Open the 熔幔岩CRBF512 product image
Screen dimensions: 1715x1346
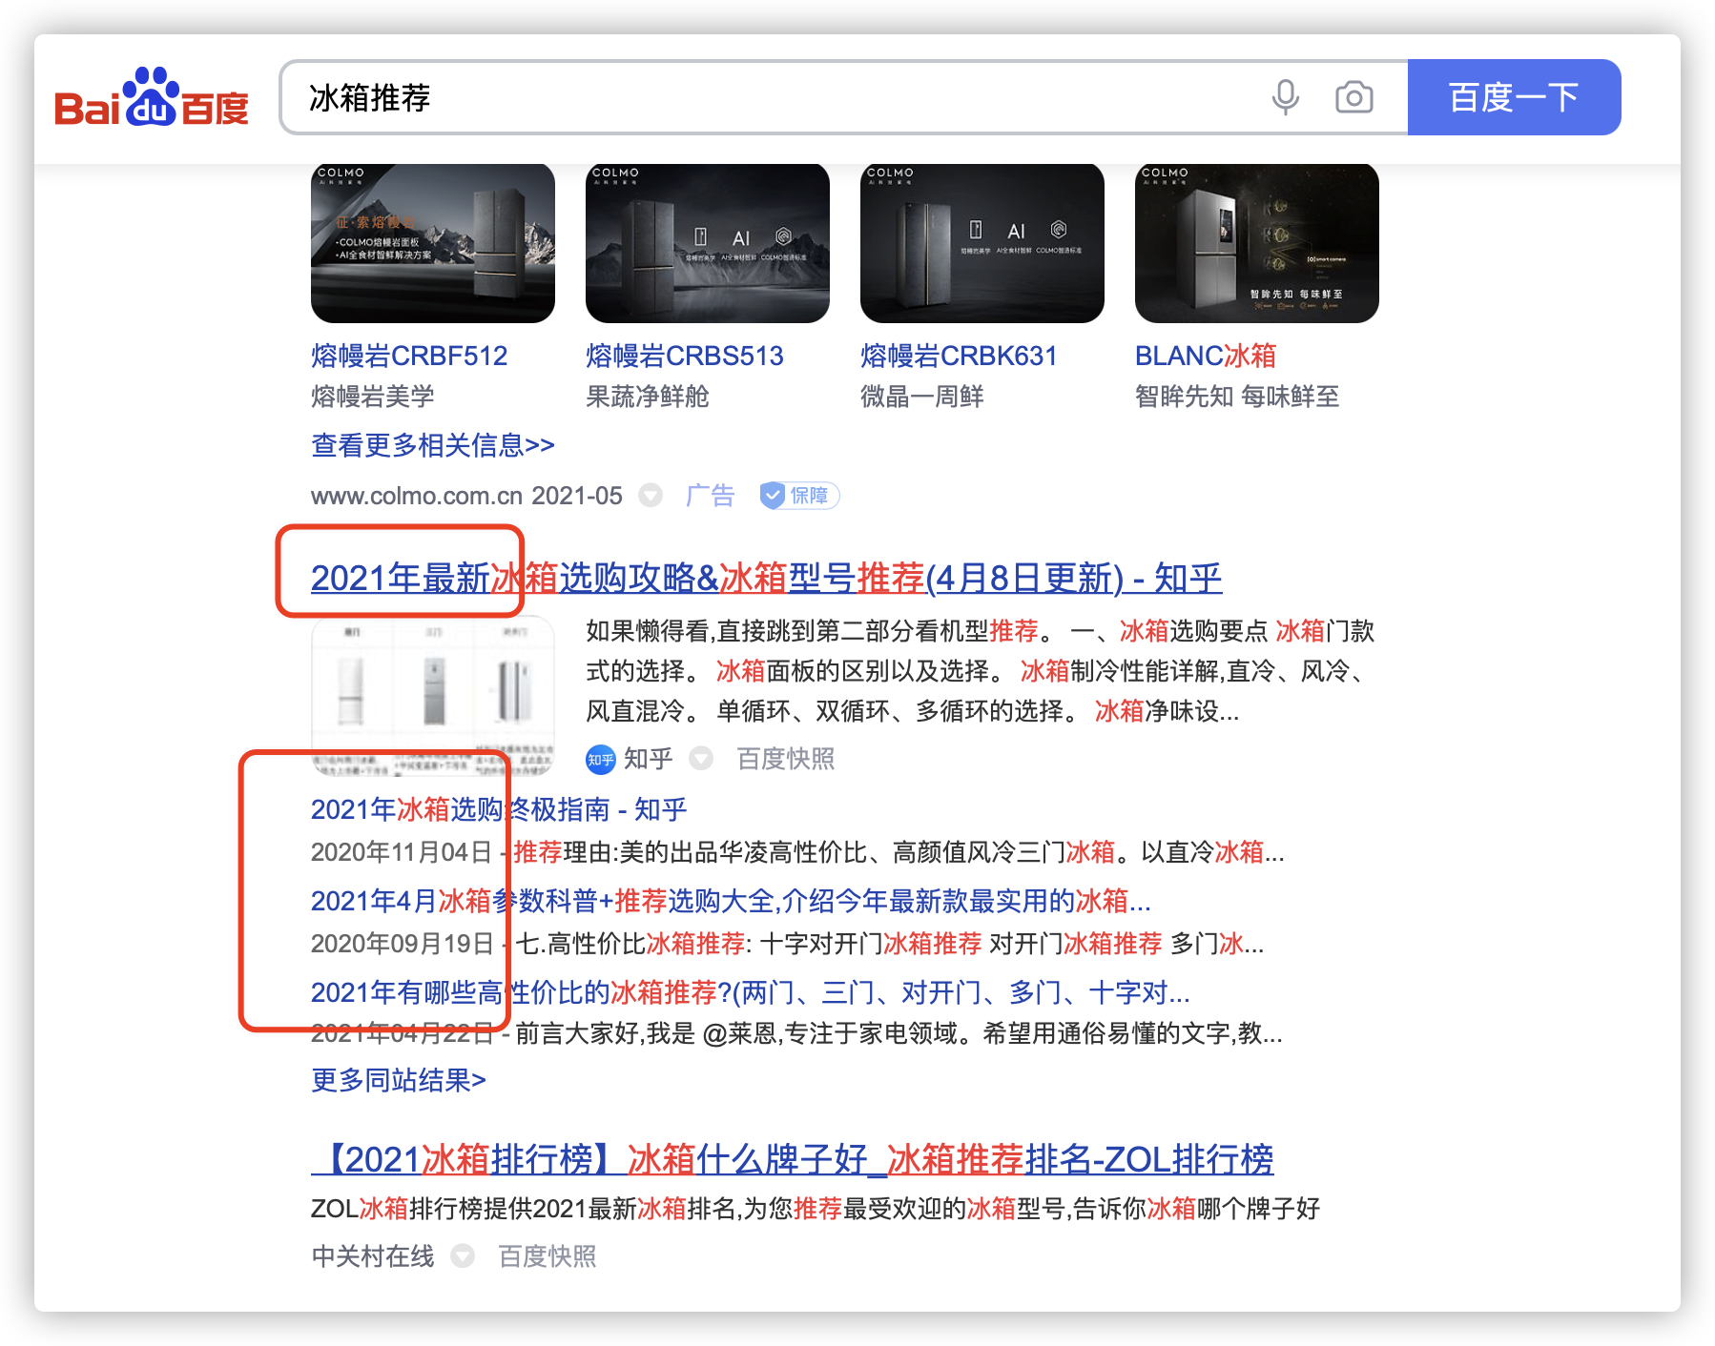pyautogui.click(x=433, y=243)
